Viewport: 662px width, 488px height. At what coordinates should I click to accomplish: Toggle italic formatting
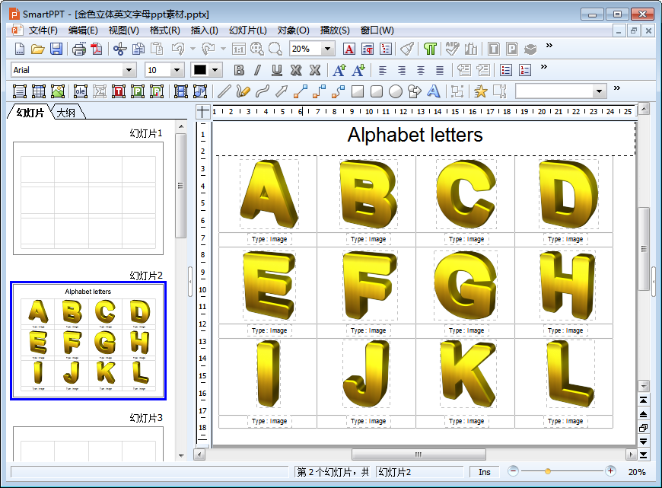pos(257,70)
